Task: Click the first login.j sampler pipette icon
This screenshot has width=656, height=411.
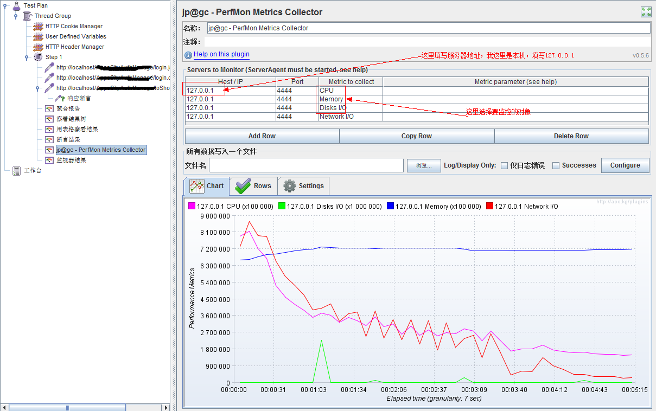Action: (49, 67)
